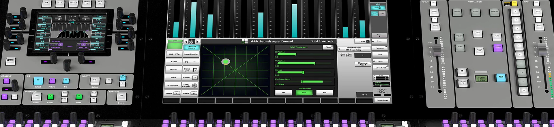Viewport: 554px width, 127px height.
Task: Adjust the En-Space Send slider
Action: tap(304, 81)
